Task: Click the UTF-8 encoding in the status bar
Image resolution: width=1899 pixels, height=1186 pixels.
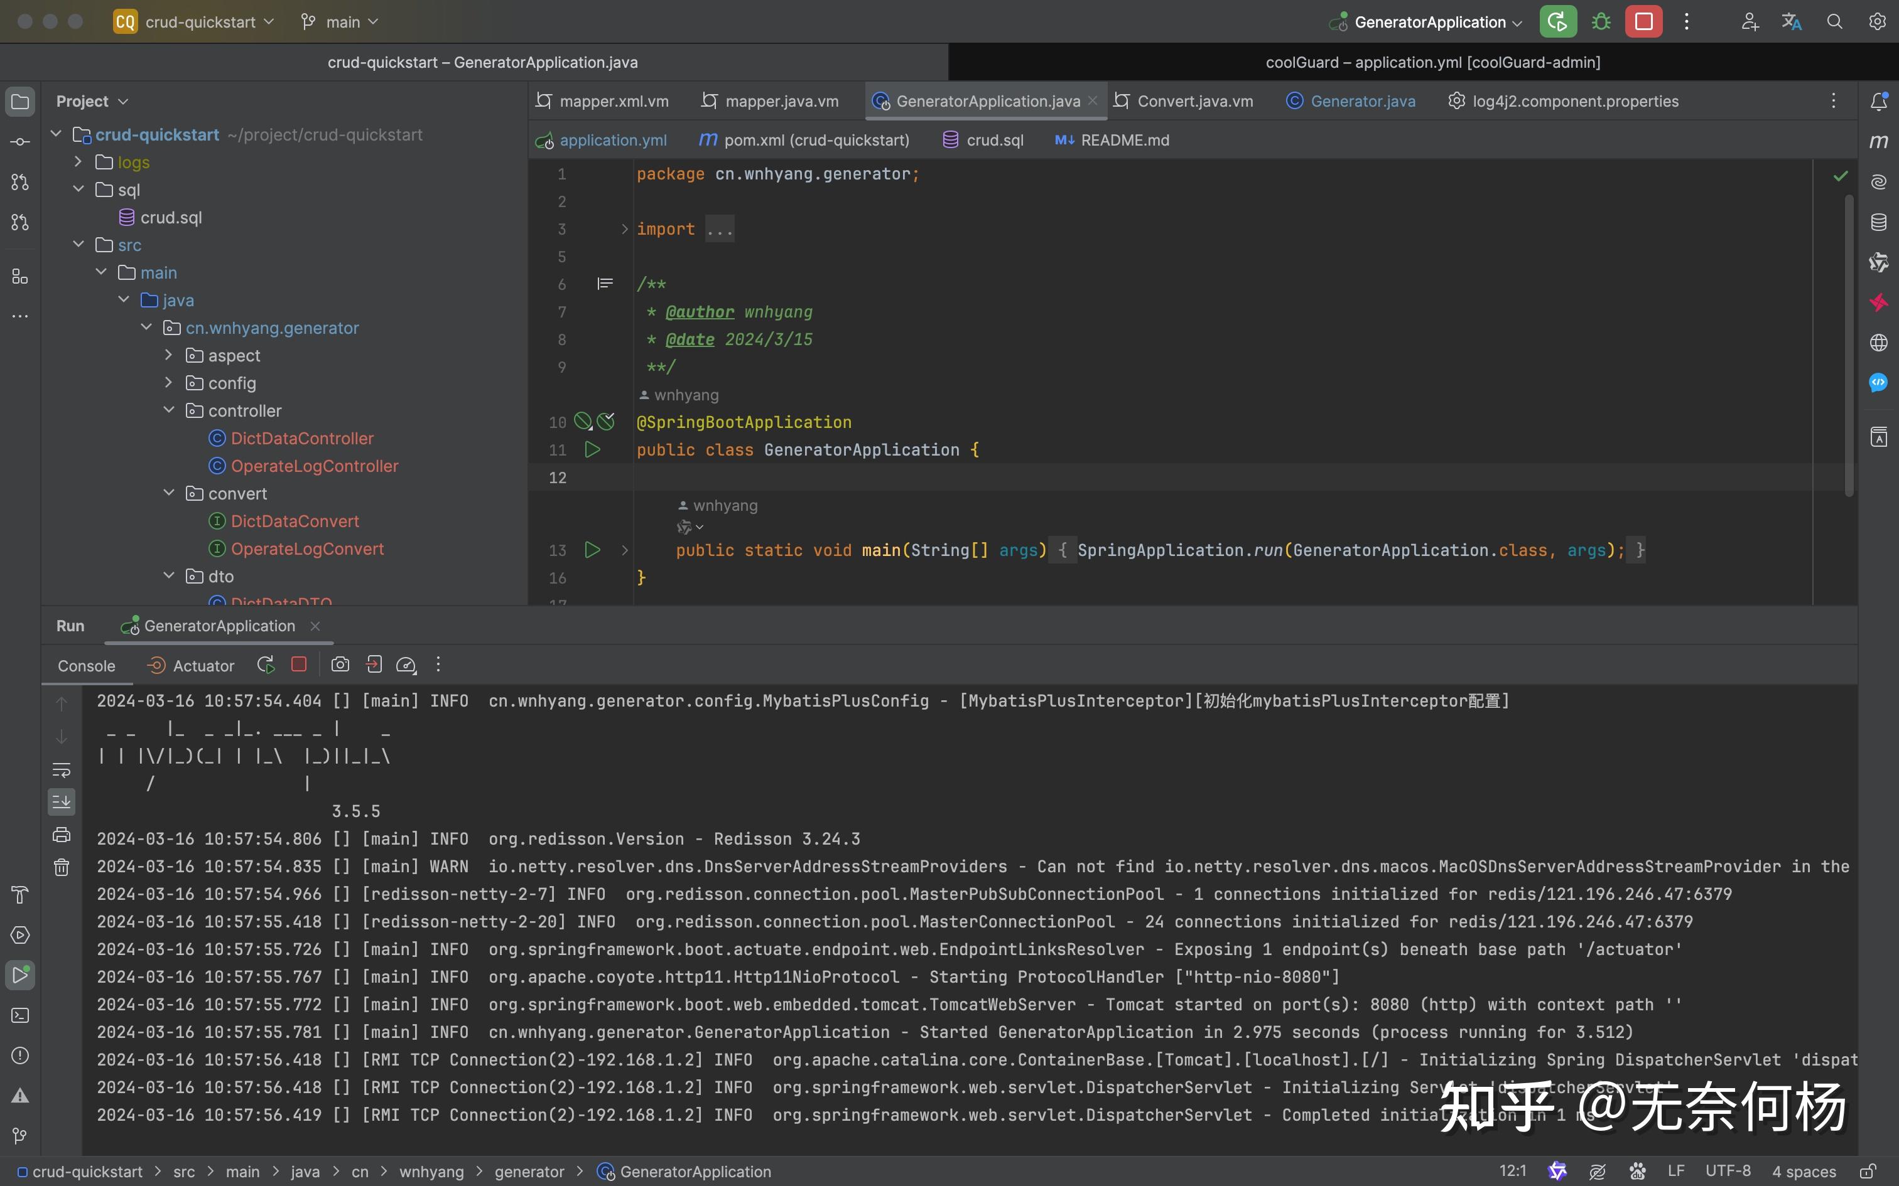Action: pyautogui.click(x=1728, y=1171)
